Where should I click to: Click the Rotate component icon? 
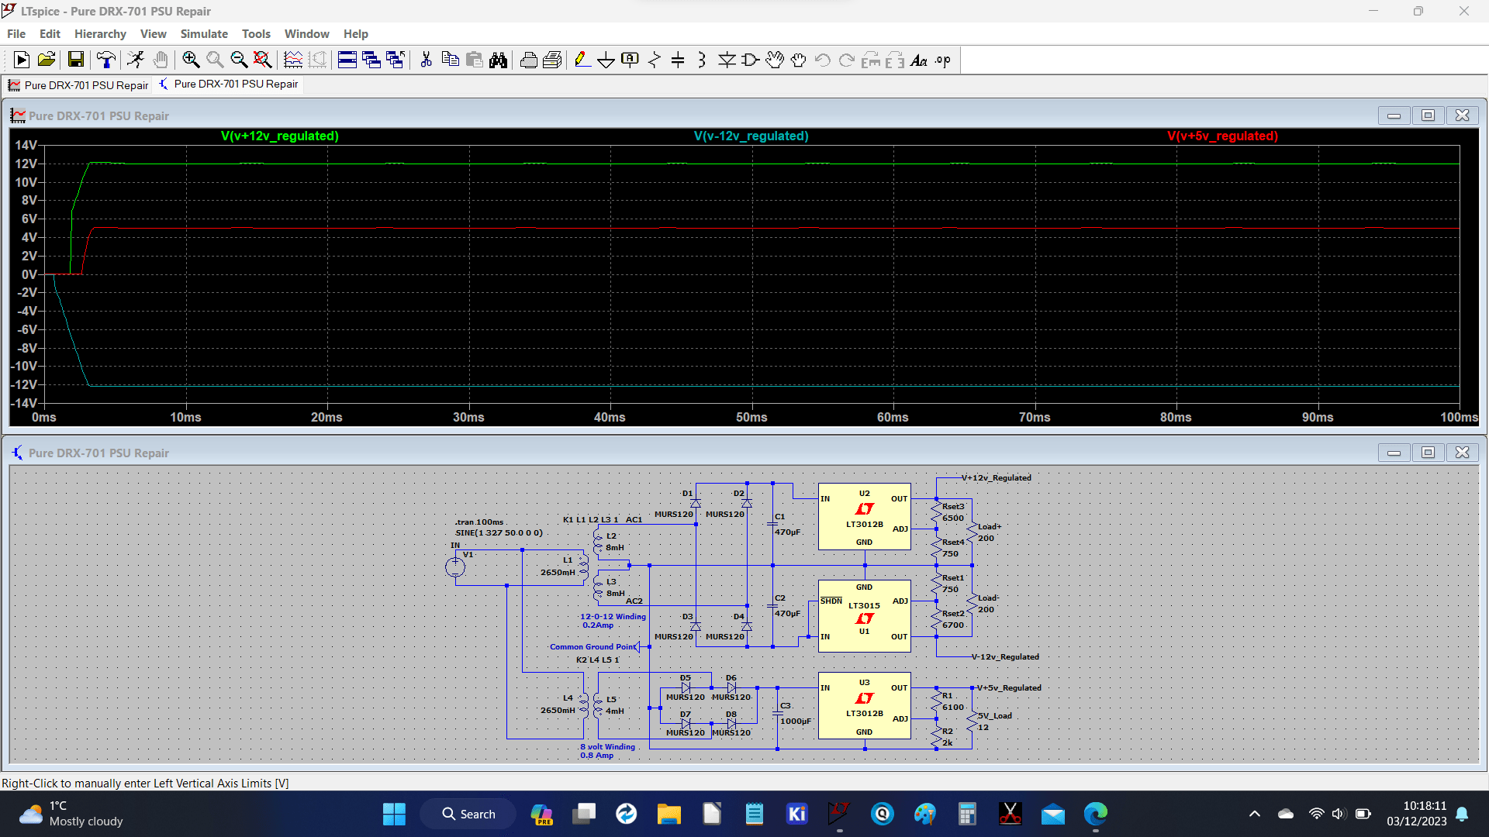871,60
